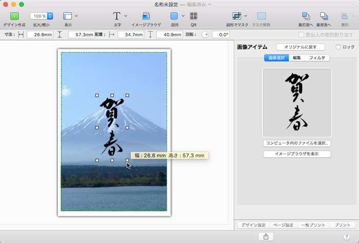Click the width field showing 26.6mm

[39, 35]
